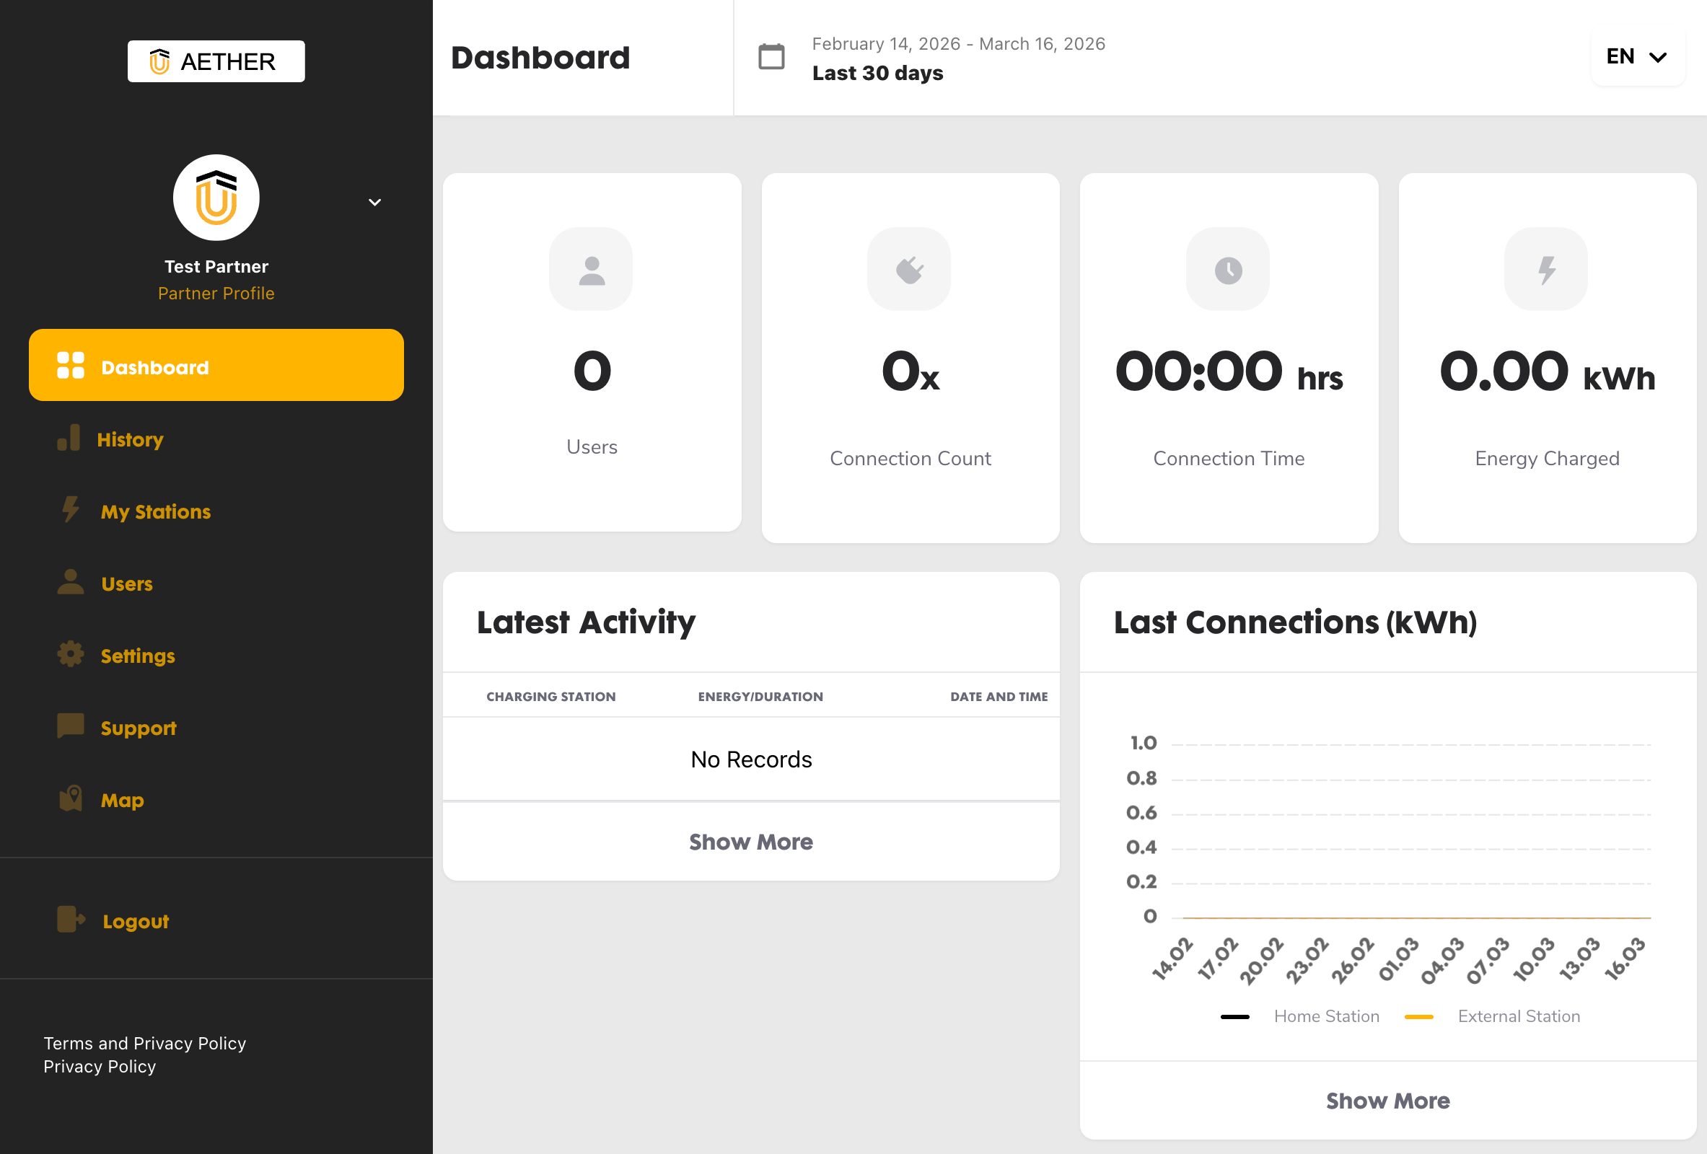Open the Partner Profile link
Image resolution: width=1707 pixels, height=1154 pixels.
point(216,293)
